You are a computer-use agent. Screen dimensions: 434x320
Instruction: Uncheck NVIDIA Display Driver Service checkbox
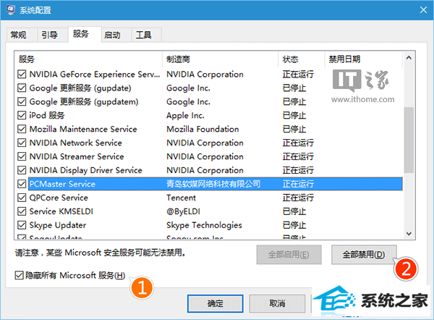(x=22, y=170)
